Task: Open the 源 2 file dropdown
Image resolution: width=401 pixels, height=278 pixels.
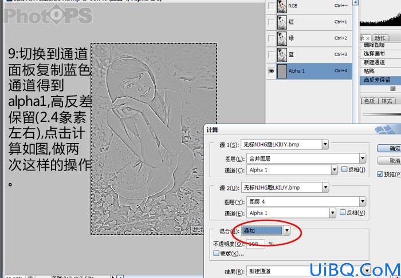Action: tap(325, 188)
